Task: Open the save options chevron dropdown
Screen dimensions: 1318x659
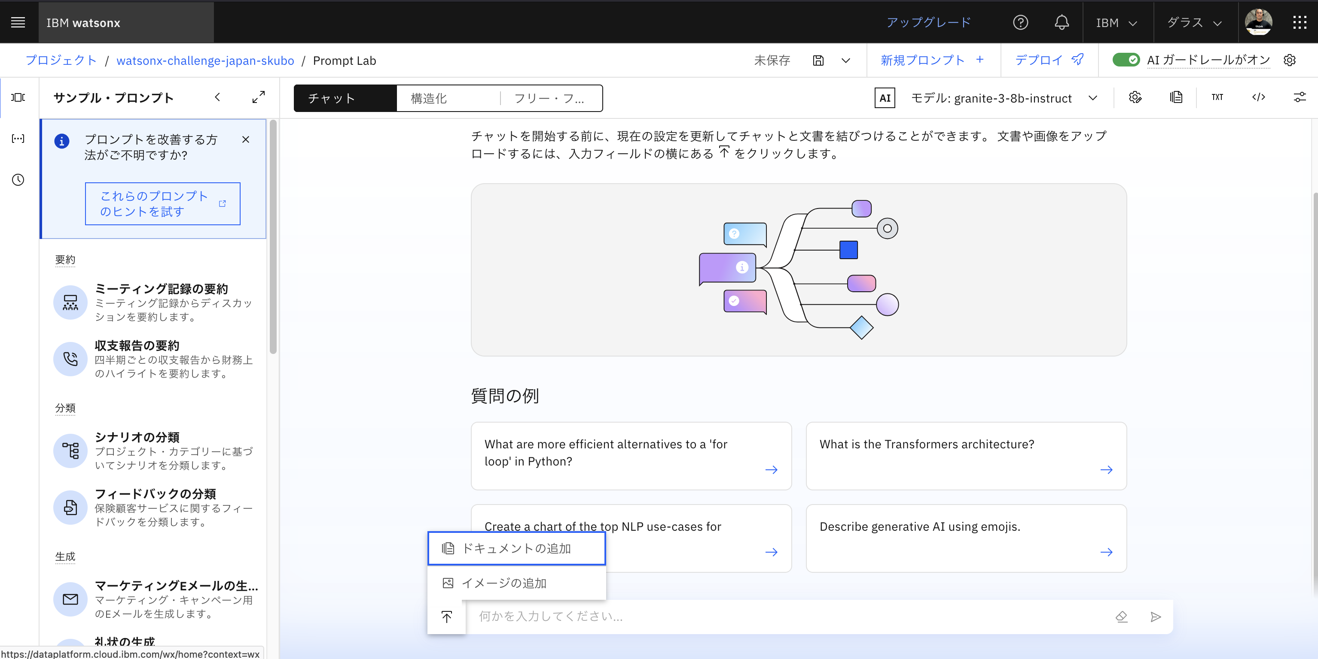Action: coord(846,60)
